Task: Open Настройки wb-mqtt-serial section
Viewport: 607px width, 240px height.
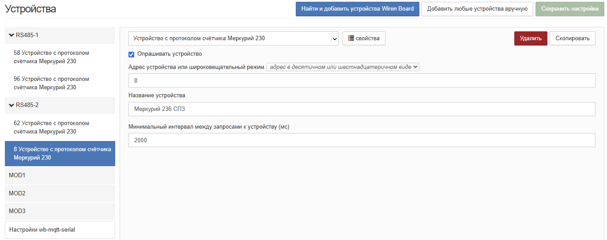Action: point(60,229)
